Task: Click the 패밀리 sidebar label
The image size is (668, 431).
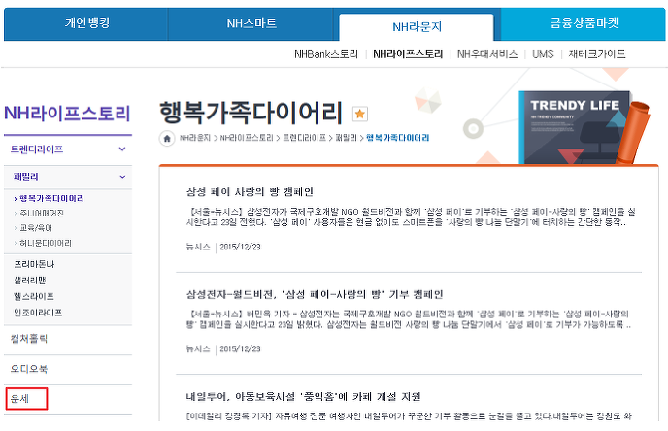Action: [26, 177]
